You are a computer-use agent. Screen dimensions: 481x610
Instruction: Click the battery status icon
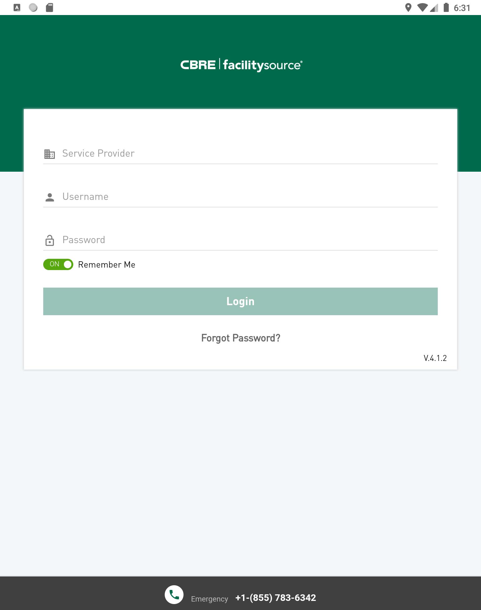pyautogui.click(x=446, y=8)
